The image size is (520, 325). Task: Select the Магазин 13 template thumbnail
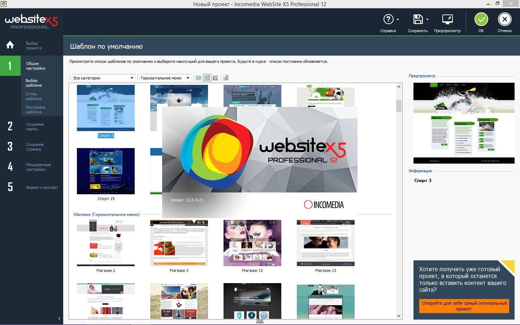(x=326, y=243)
